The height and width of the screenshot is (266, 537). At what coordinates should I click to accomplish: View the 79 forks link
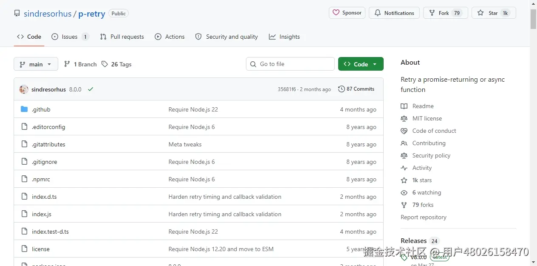pyautogui.click(x=423, y=205)
